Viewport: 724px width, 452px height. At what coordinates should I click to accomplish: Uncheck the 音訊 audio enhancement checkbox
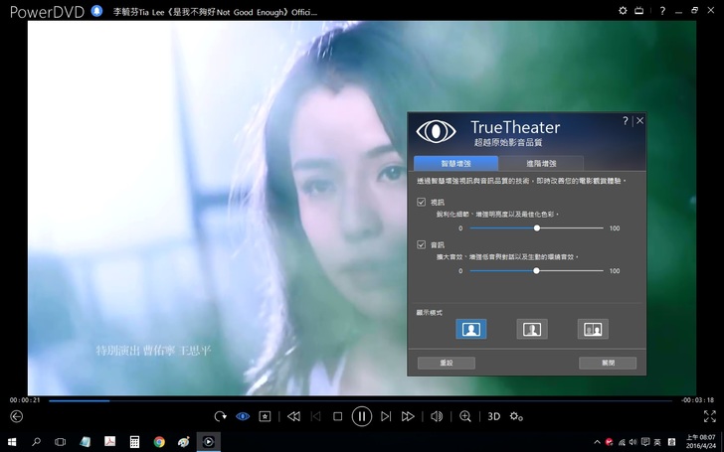422,243
